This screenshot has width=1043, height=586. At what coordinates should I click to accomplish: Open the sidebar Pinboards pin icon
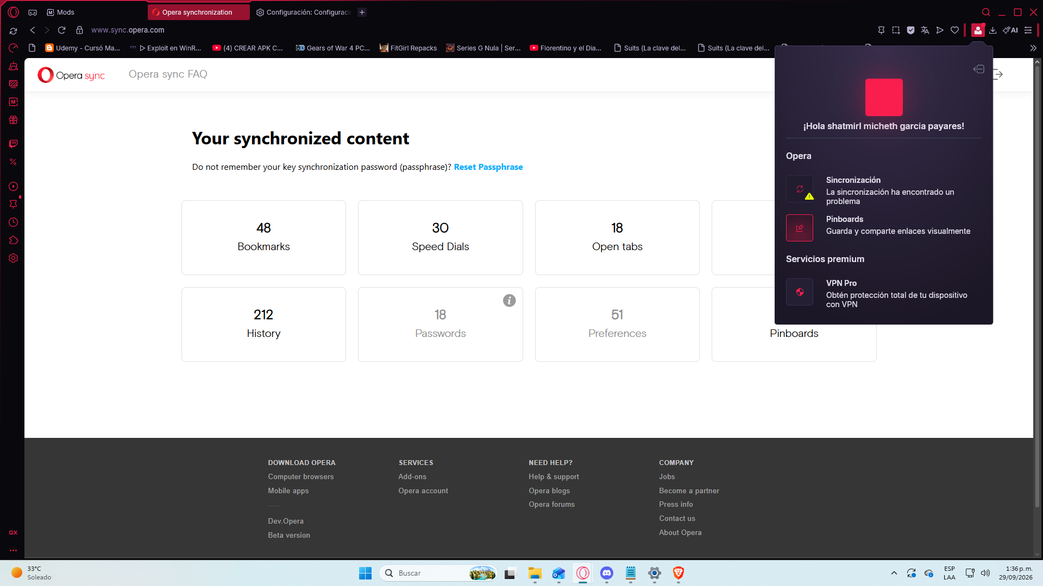(13, 204)
